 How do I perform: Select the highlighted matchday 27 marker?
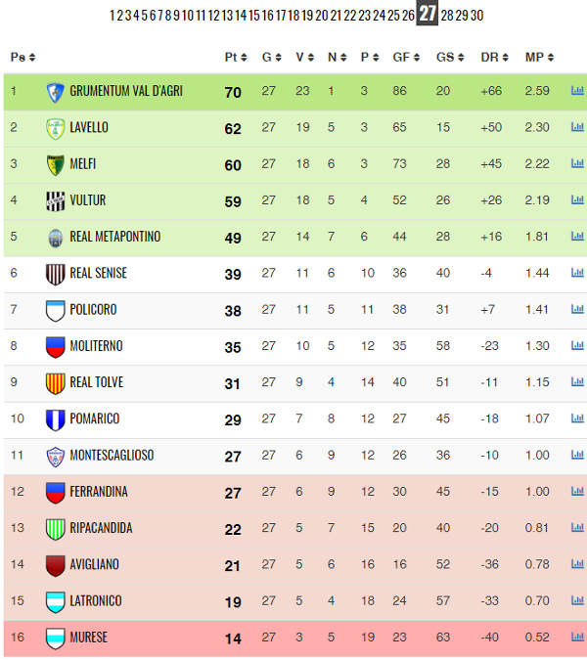click(x=427, y=13)
